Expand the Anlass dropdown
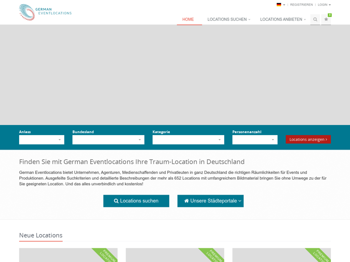 coord(41,140)
